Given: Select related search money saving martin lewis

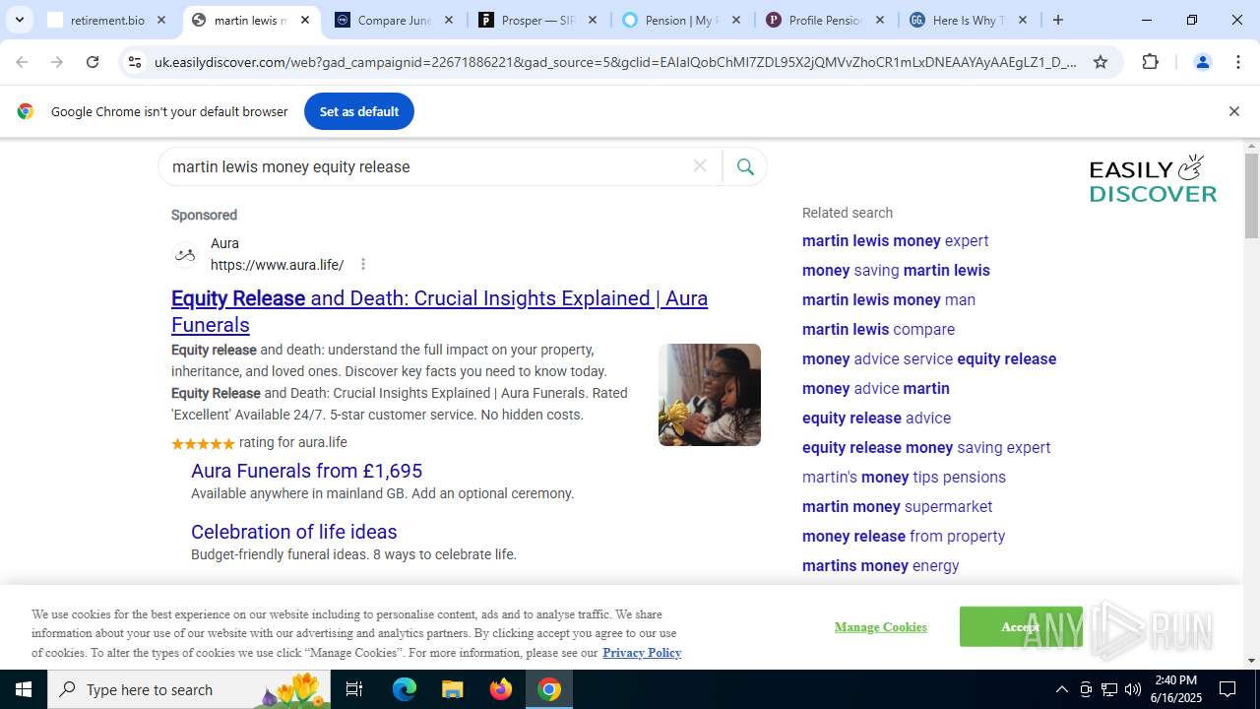Looking at the screenshot, I should [896, 270].
